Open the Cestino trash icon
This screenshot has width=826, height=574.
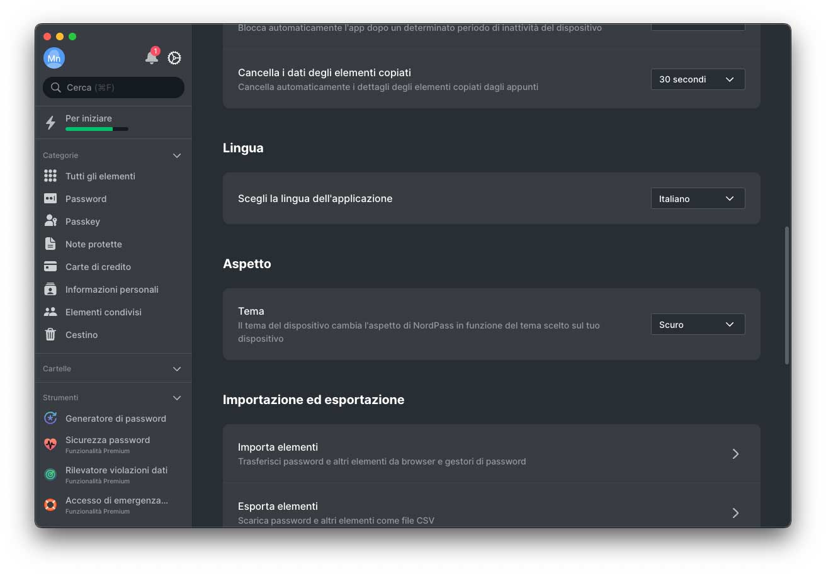pos(50,335)
